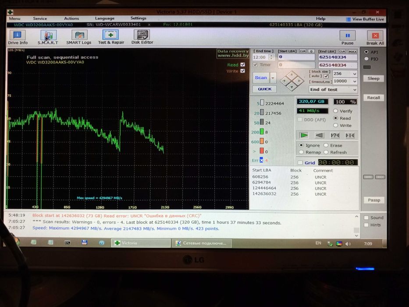Open the Language menu
Screen dimensions: 409x307
pos(105,18)
